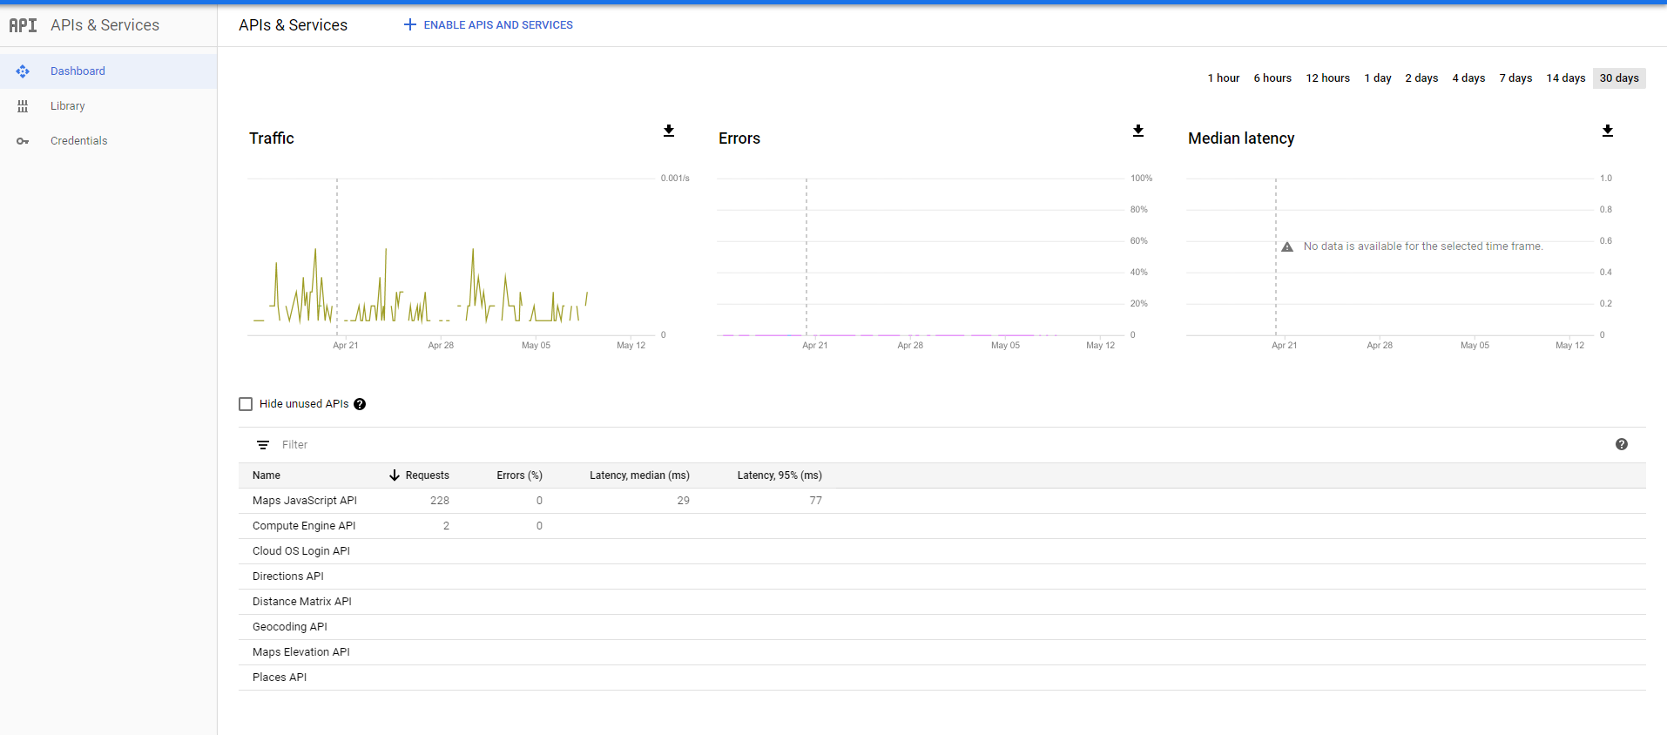
Task: Select the 12 hours time range
Action: click(1327, 78)
